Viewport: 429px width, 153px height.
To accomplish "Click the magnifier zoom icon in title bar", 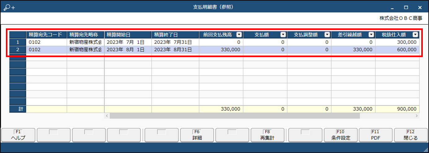I will pos(9,7).
